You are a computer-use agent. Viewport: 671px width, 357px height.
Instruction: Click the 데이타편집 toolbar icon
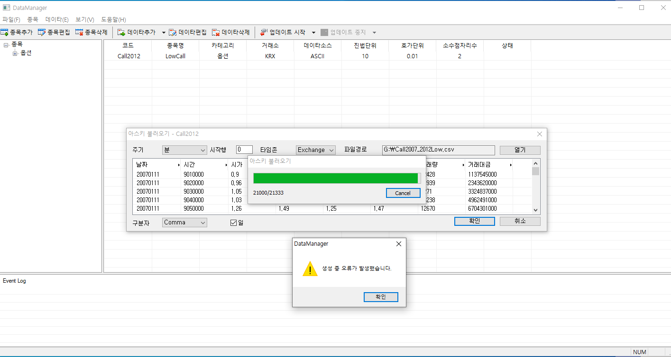173,32
